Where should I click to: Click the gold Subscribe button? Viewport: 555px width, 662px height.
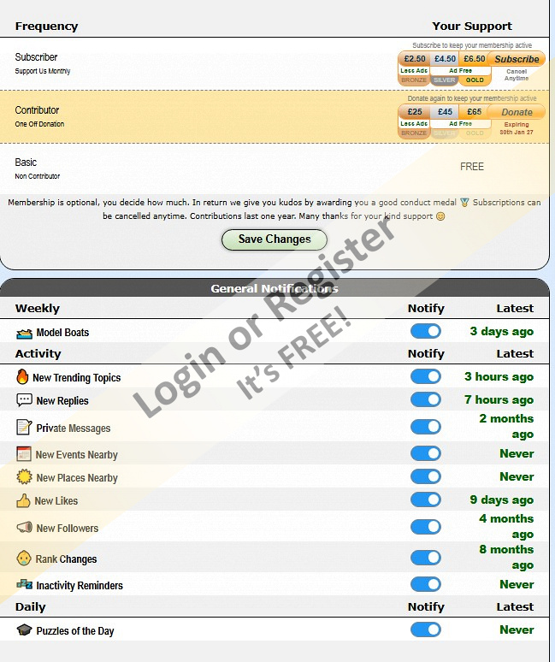point(517,59)
